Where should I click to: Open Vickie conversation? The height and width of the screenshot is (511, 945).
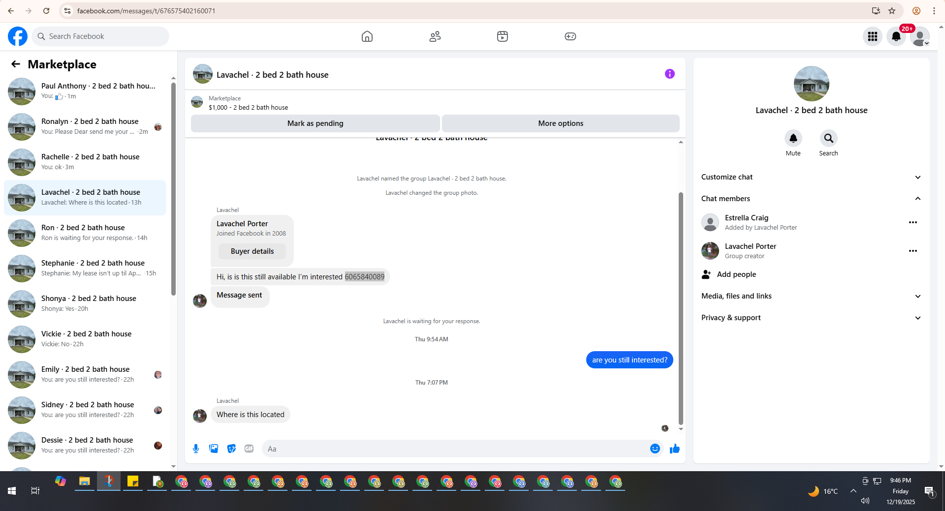85,339
